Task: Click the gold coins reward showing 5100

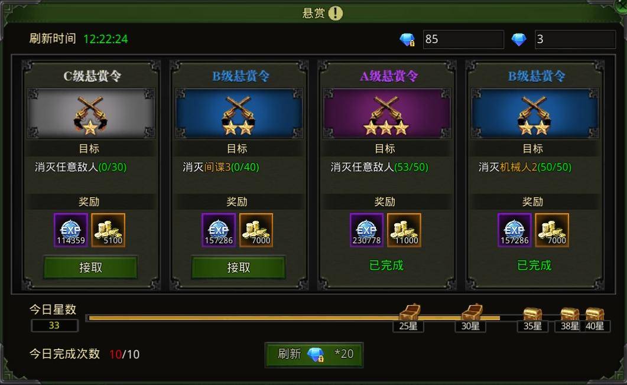Action: pyautogui.click(x=108, y=230)
